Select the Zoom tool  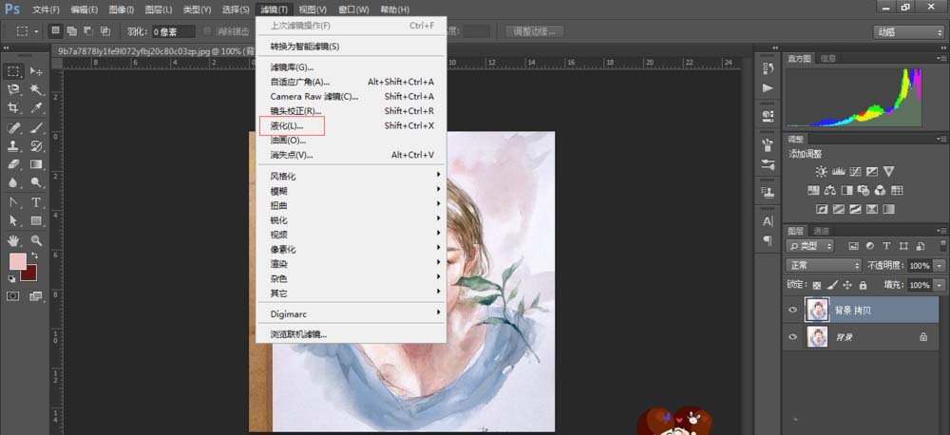[36, 240]
